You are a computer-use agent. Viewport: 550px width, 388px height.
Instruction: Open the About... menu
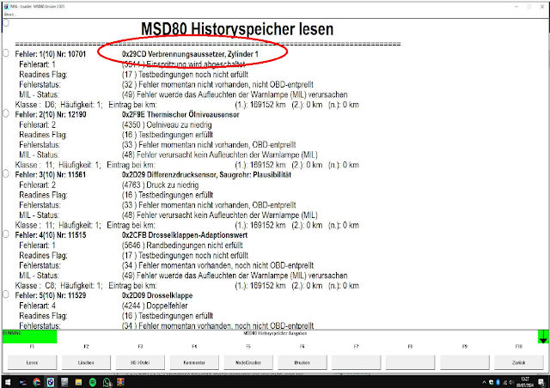point(9,15)
